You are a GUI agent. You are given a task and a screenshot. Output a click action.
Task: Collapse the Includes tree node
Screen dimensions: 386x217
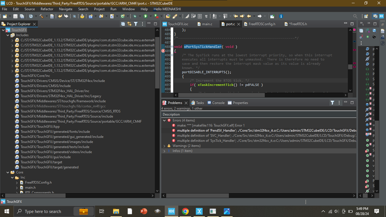(x=7, y=35)
